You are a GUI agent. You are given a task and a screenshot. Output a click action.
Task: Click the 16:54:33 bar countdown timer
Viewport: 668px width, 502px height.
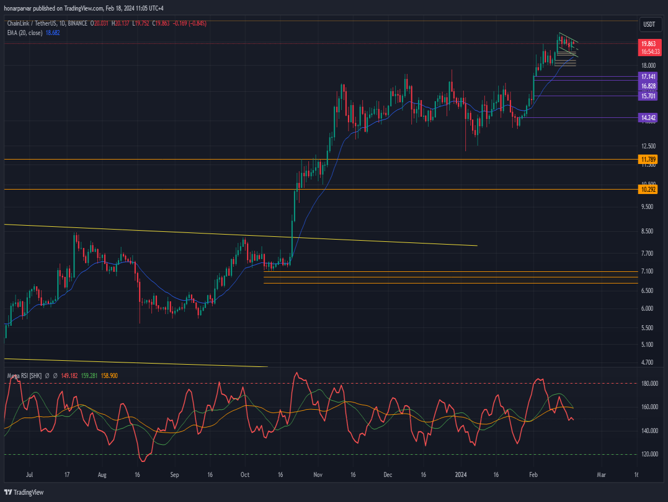650,51
